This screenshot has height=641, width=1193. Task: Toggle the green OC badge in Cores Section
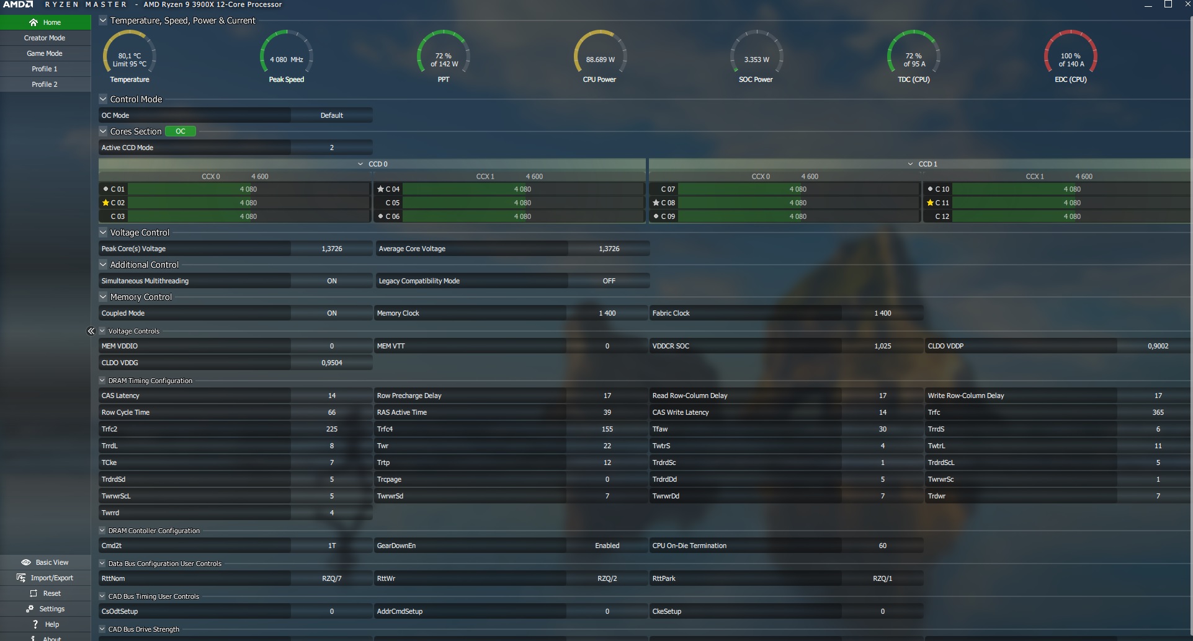tap(181, 131)
